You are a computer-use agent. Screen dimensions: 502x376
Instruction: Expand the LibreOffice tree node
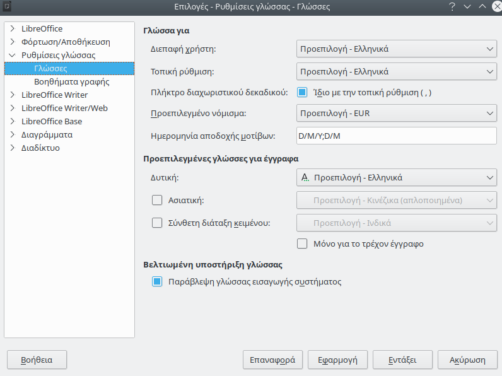(12, 28)
